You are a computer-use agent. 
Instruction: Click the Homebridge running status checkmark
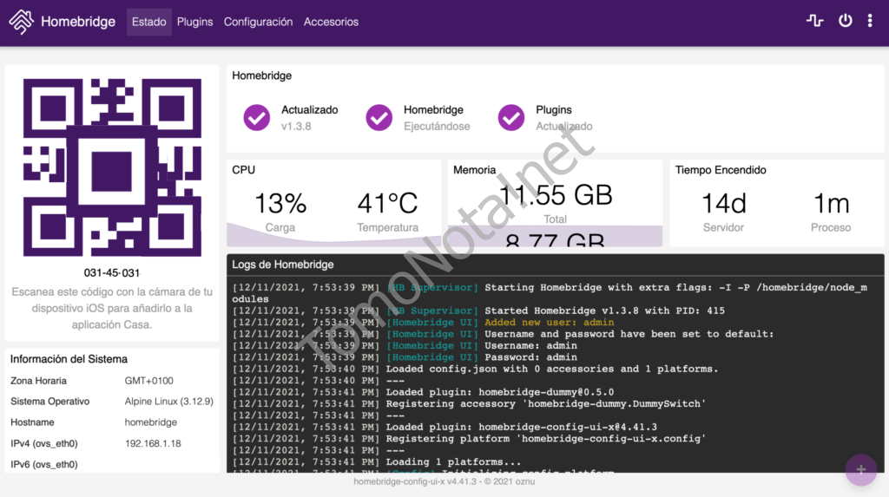pos(379,117)
